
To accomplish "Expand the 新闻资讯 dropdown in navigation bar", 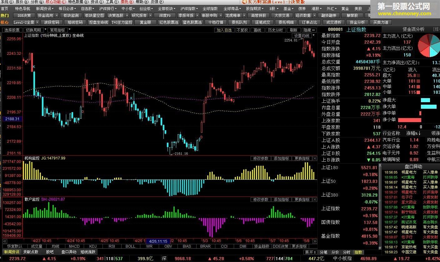I will (44, 9).
